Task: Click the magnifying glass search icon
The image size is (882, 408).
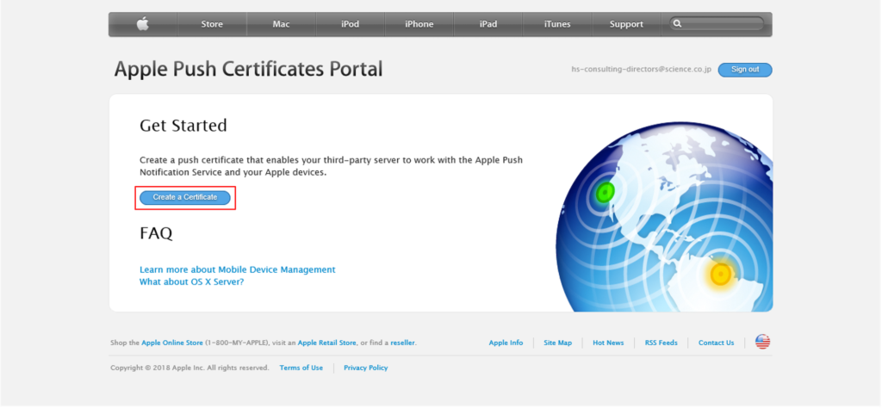Action: 678,24
